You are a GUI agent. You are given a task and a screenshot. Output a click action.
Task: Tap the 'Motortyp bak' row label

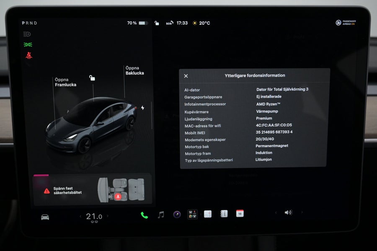[197, 147]
